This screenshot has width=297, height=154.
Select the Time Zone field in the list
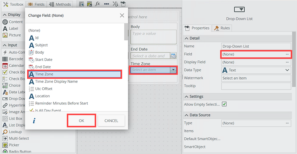(x=75, y=74)
